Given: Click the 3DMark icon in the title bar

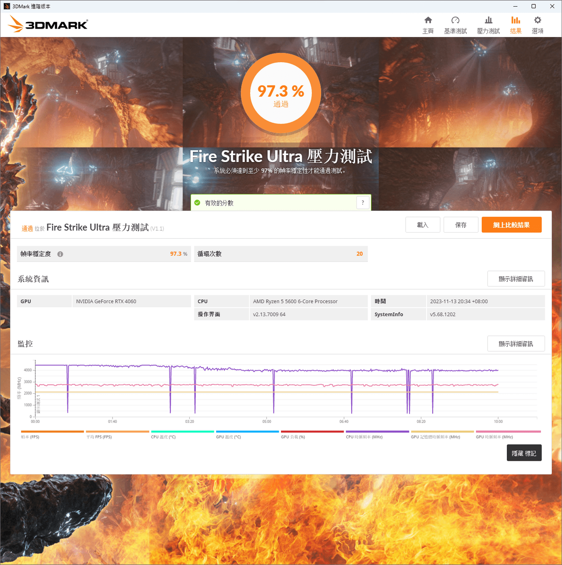Looking at the screenshot, I should click(5, 6).
